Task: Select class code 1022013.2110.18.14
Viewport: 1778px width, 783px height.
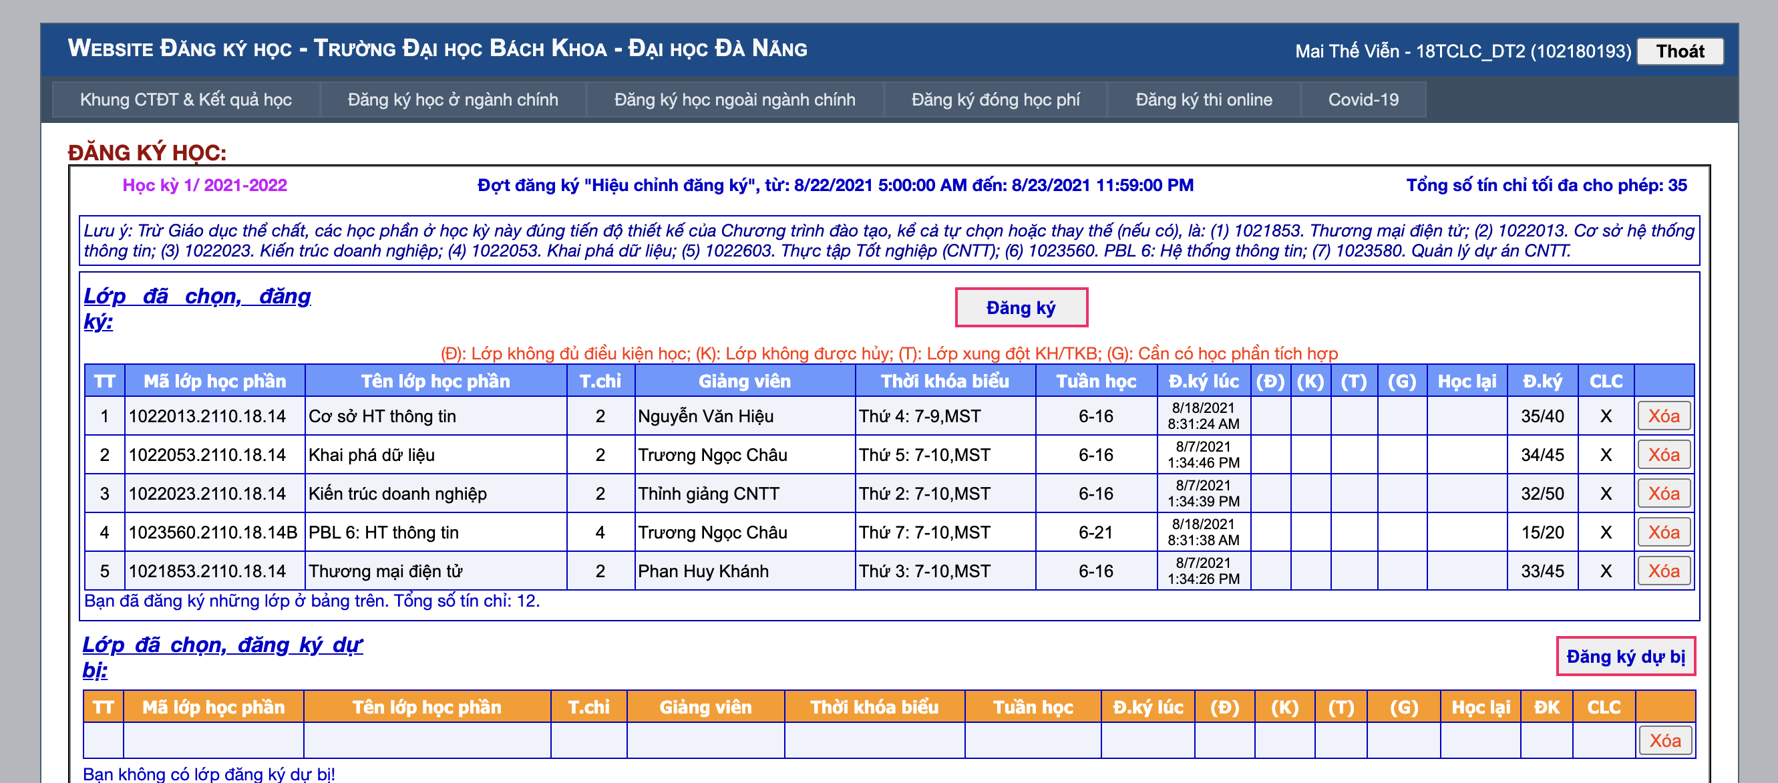Action: pyautogui.click(x=207, y=416)
